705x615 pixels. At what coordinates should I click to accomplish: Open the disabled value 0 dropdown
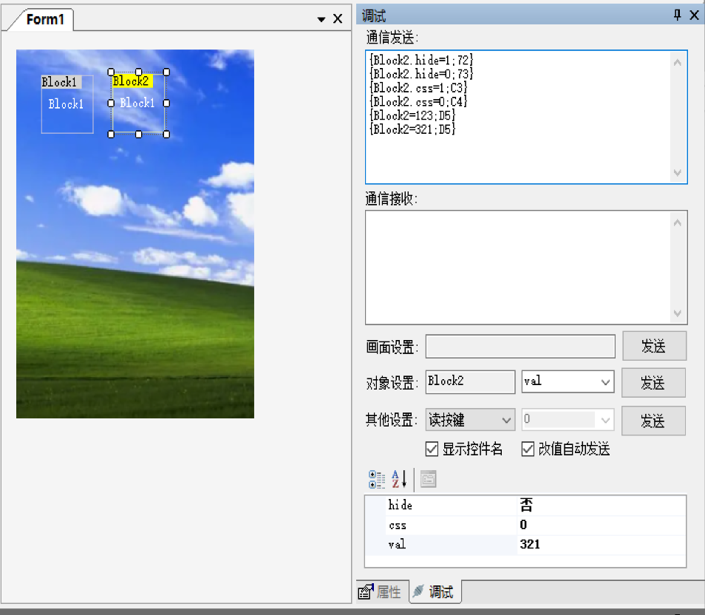[605, 421]
